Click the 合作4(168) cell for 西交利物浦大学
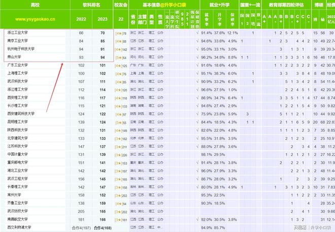Image resolution: width=335 pixels, height=232 pixels. pyautogui.click(x=103, y=228)
